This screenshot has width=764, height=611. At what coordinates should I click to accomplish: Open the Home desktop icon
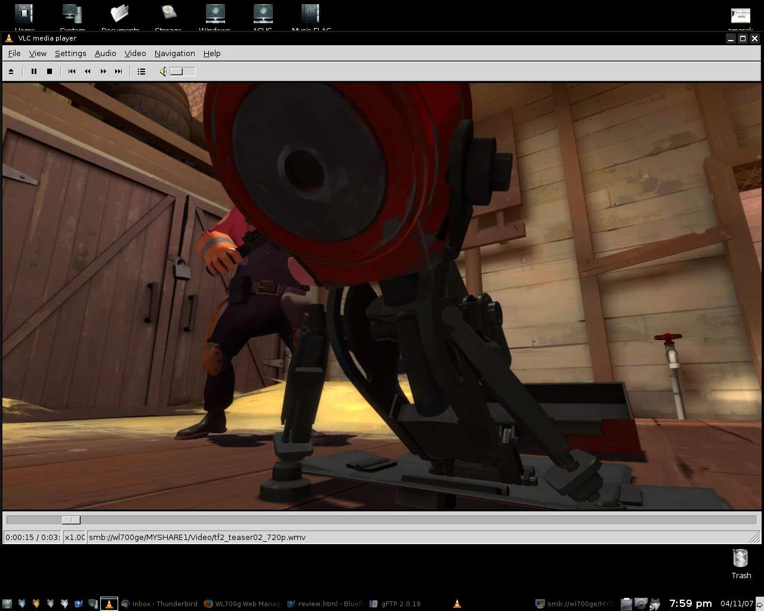tap(24, 17)
